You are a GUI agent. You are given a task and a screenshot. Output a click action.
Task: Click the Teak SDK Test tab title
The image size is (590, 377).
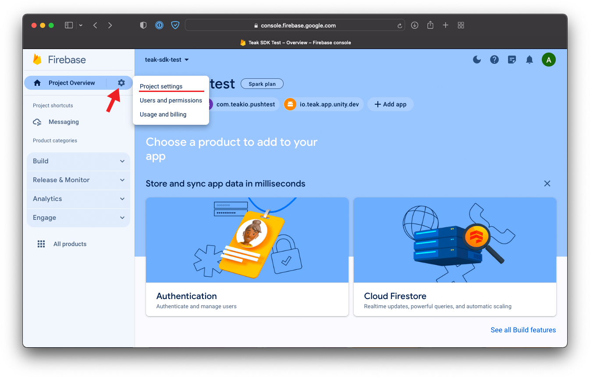point(299,42)
